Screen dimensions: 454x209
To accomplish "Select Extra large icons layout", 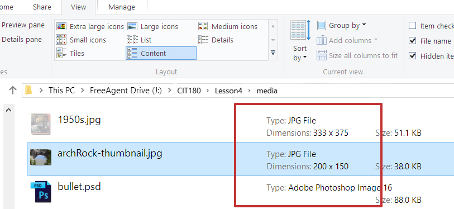I will [x=90, y=27].
